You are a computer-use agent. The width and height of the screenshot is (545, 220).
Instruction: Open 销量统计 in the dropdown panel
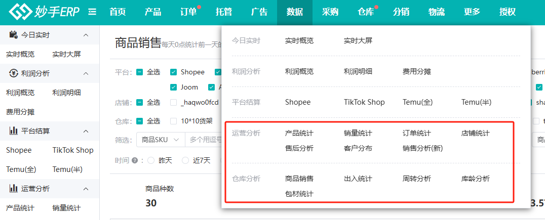point(358,133)
